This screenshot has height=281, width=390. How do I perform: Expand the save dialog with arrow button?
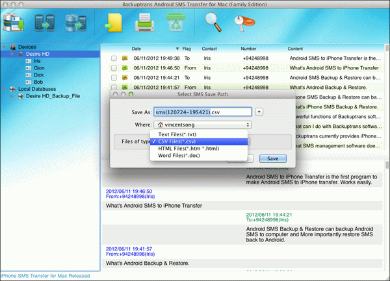coord(259,112)
